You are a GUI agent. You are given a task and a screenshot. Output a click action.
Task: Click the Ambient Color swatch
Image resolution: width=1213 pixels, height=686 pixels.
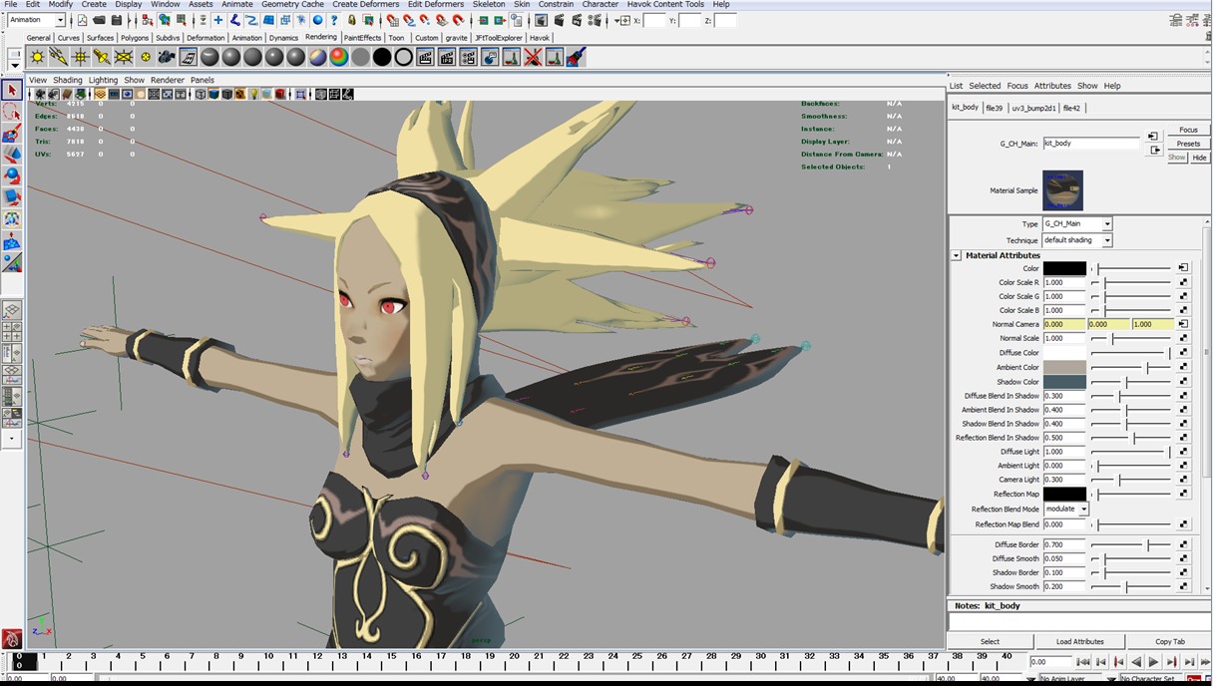[x=1064, y=367]
